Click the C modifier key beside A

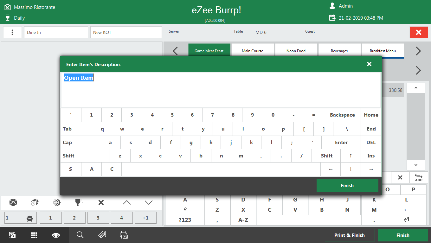point(112,169)
